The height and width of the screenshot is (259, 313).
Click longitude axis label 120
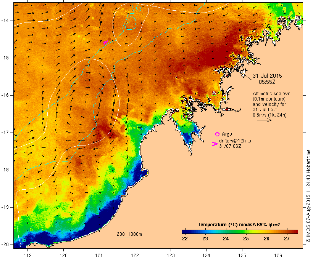click(x=63, y=255)
